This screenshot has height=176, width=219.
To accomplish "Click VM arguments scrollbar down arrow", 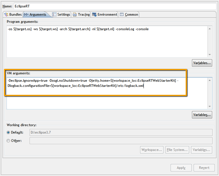I will [210, 107].
